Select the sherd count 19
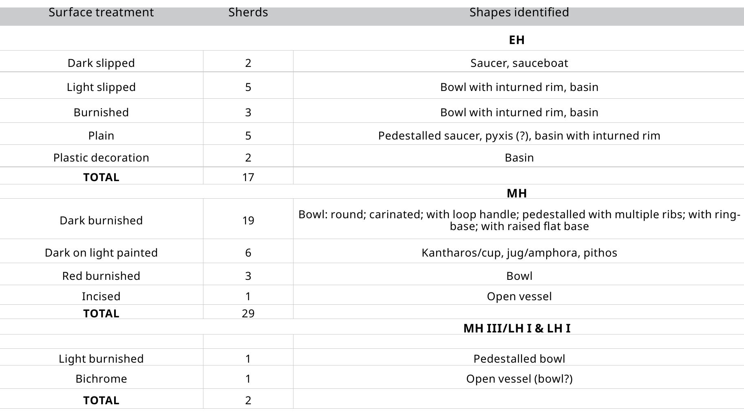Image resolution: width=744 pixels, height=412 pixels. (x=248, y=220)
